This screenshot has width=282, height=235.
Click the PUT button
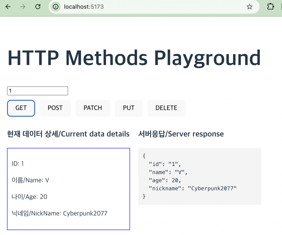pyautogui.click(x=129, y=108)
